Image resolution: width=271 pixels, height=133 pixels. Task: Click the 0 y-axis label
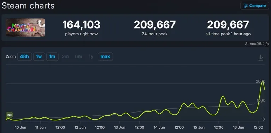point(263,119)
